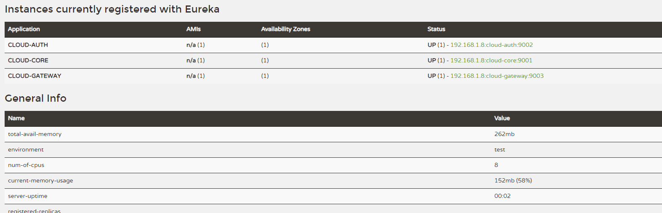Select the total-avail-memory row name
Image resolution: width=662 pixels, height=213 pixels.
[x=35, y=134]
